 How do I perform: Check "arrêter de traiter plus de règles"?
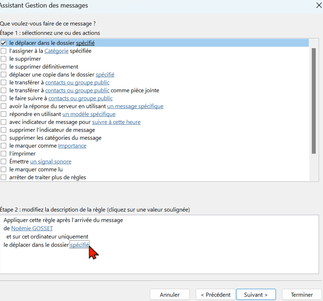(3, 177)
